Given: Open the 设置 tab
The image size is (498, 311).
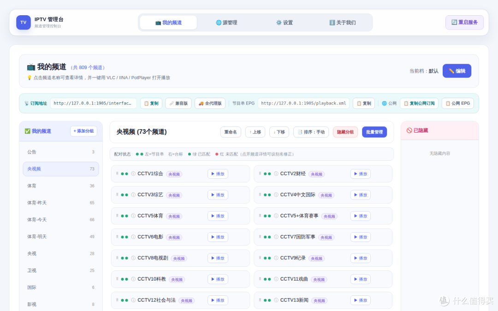Looking at the screenshot, I should (284, 23).
